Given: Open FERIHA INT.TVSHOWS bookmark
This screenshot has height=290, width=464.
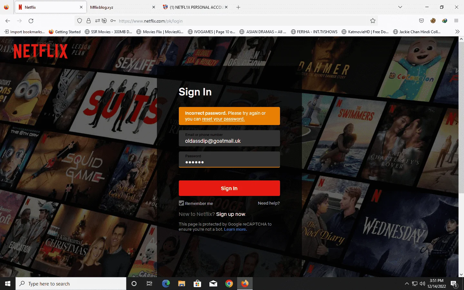Looking at the screenshot, I should click(x=314, y=32).
